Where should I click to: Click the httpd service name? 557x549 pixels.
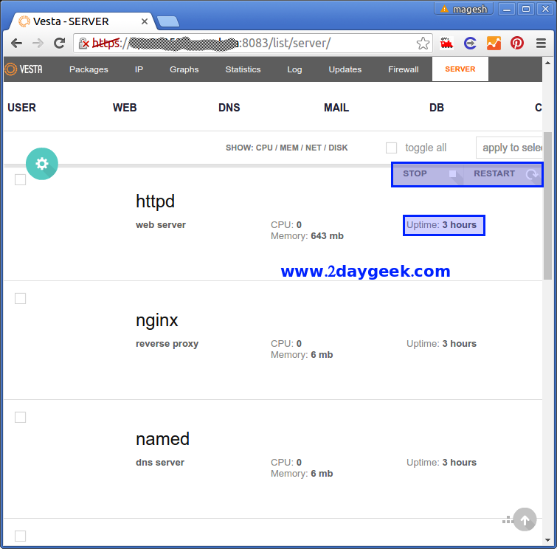tap(155, 201)
